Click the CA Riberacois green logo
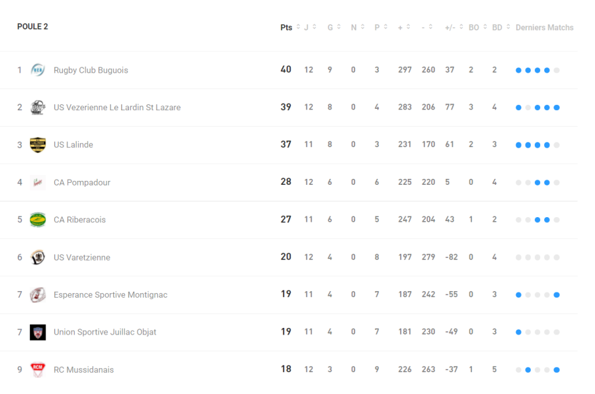The width and height of the screenshot is (595, 394). pyautogui.click(x=38, y=220)
